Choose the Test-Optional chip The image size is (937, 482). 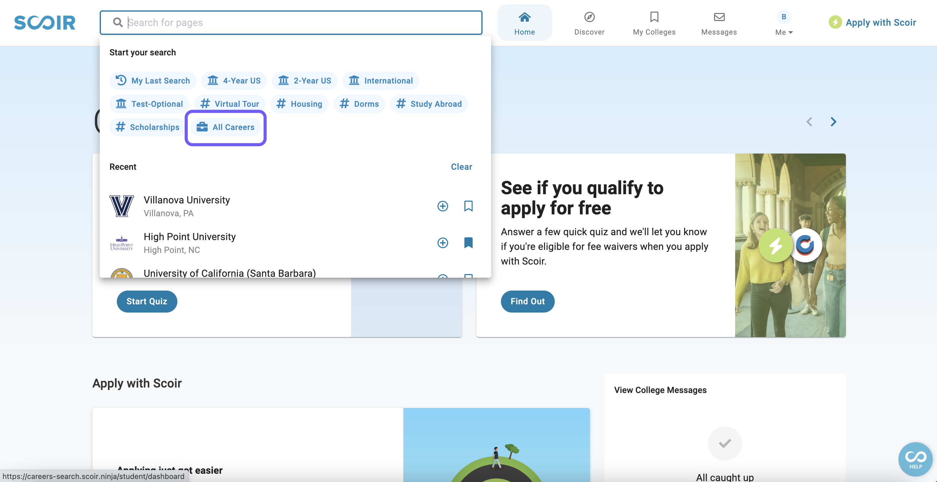pos(149,104)
